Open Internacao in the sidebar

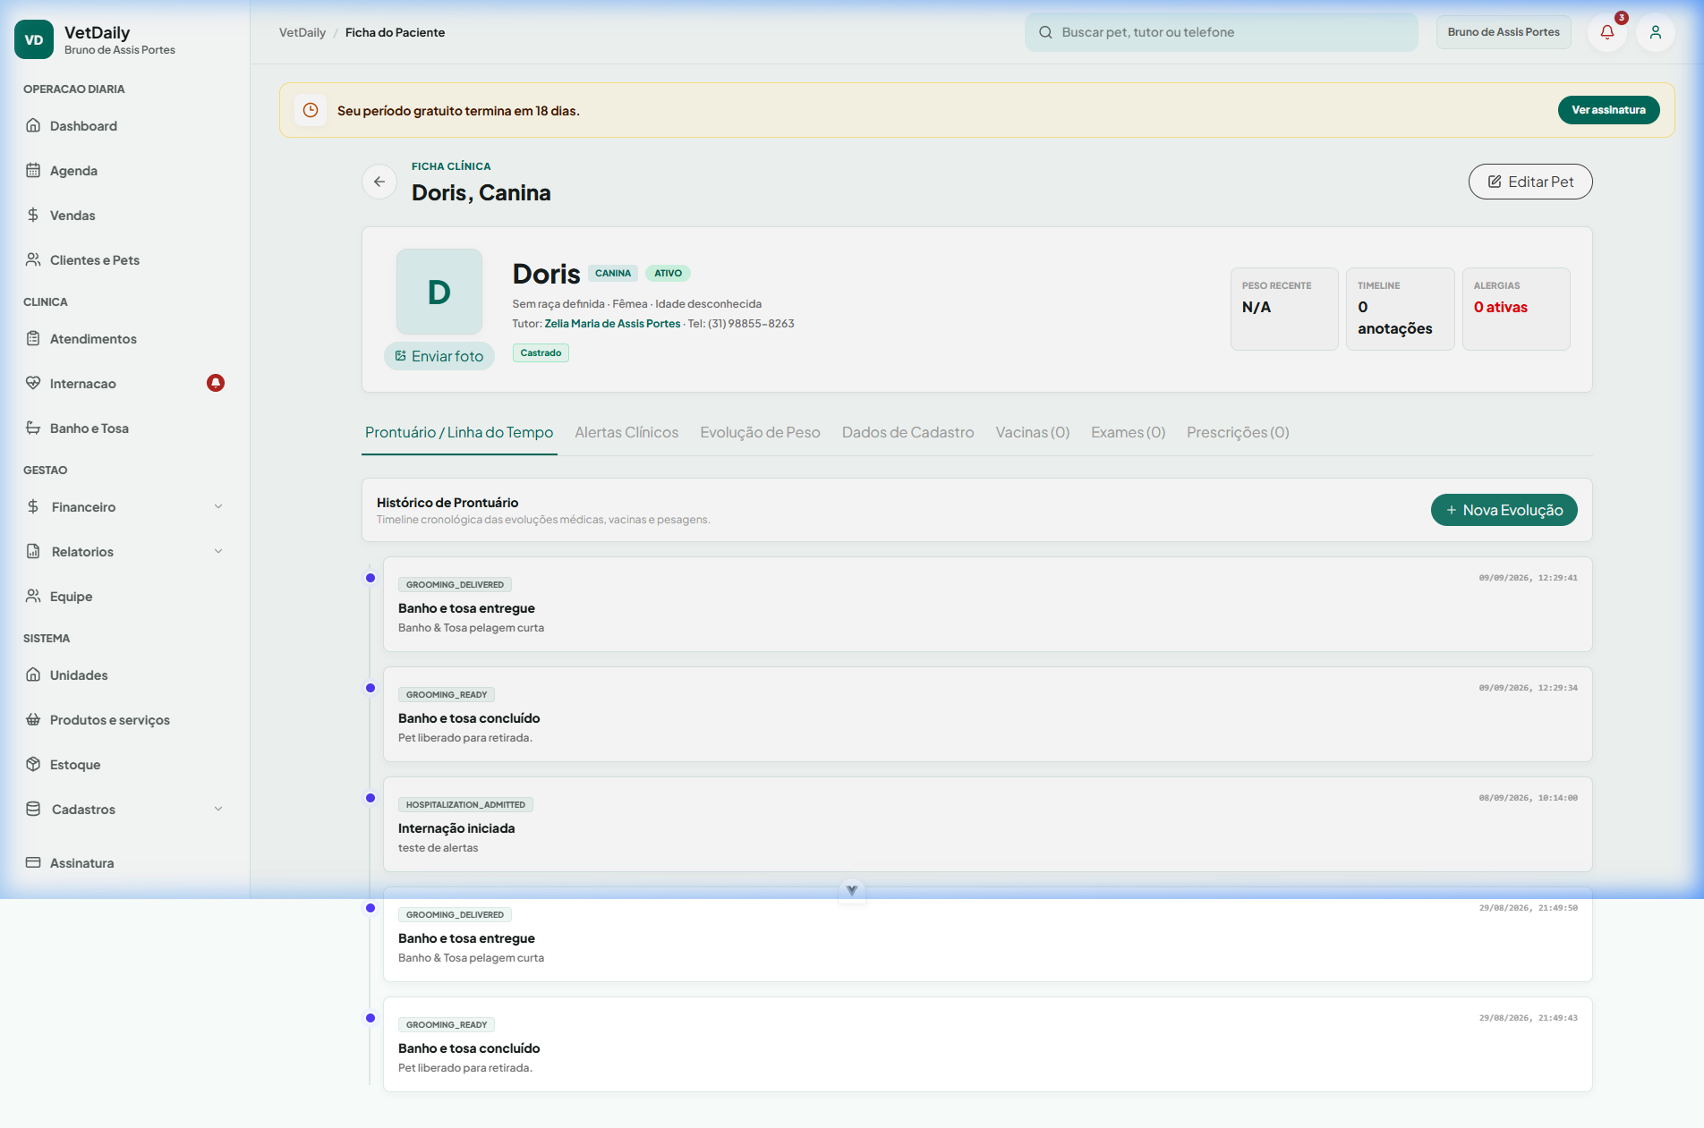(125, 384)
